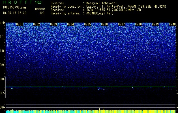The height and width of the screenshot is (113, 178).
Task: Click the meteor label
Action: pos(40,9)
